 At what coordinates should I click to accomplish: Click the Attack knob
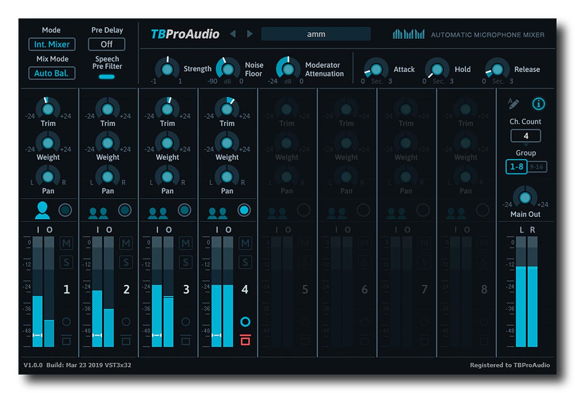click(x=376, y=69)
